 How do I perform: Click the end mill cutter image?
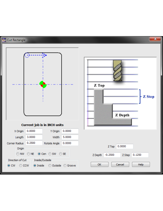[x=118, y=70]
